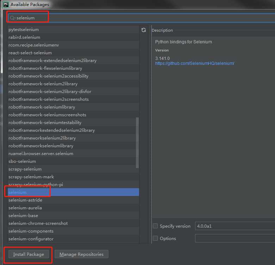Select the highlighted selenium package row

74,192
